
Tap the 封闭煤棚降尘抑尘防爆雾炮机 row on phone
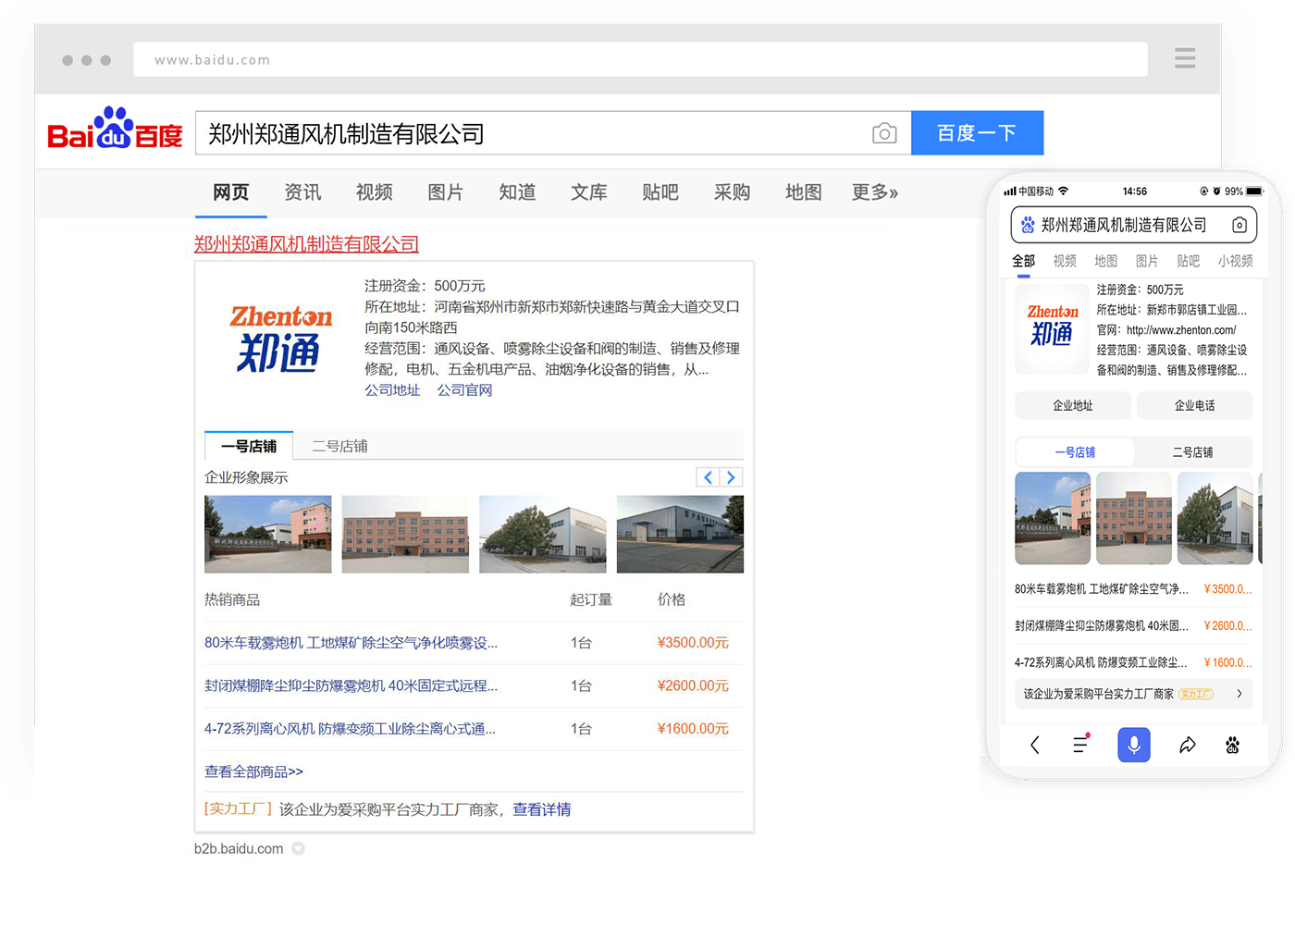(1134, 626)
